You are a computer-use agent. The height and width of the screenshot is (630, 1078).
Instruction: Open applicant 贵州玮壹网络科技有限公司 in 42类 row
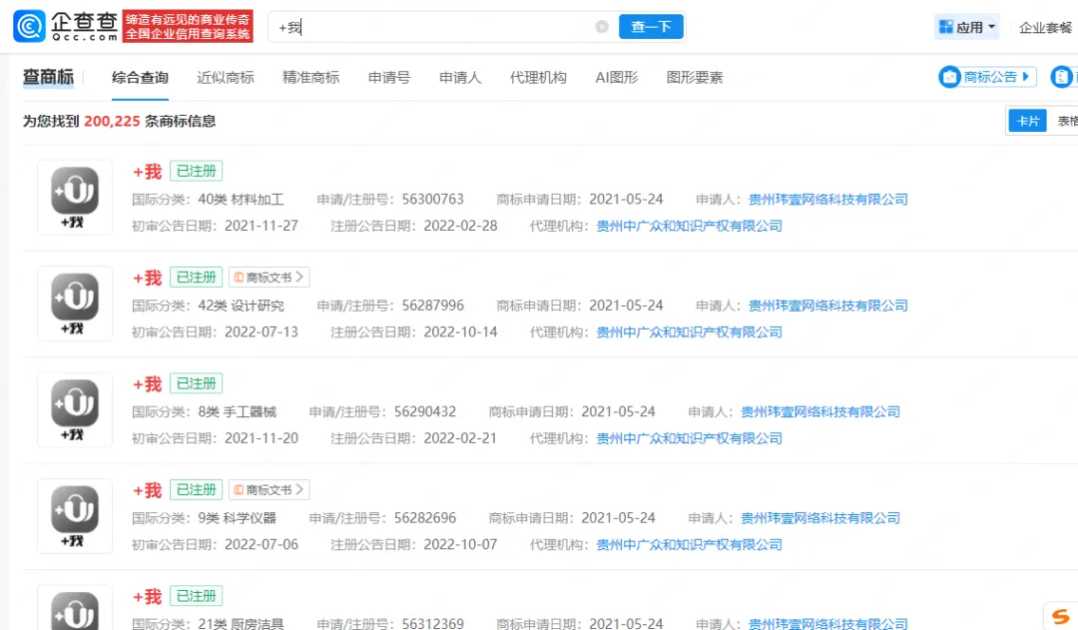click(827, 306)
